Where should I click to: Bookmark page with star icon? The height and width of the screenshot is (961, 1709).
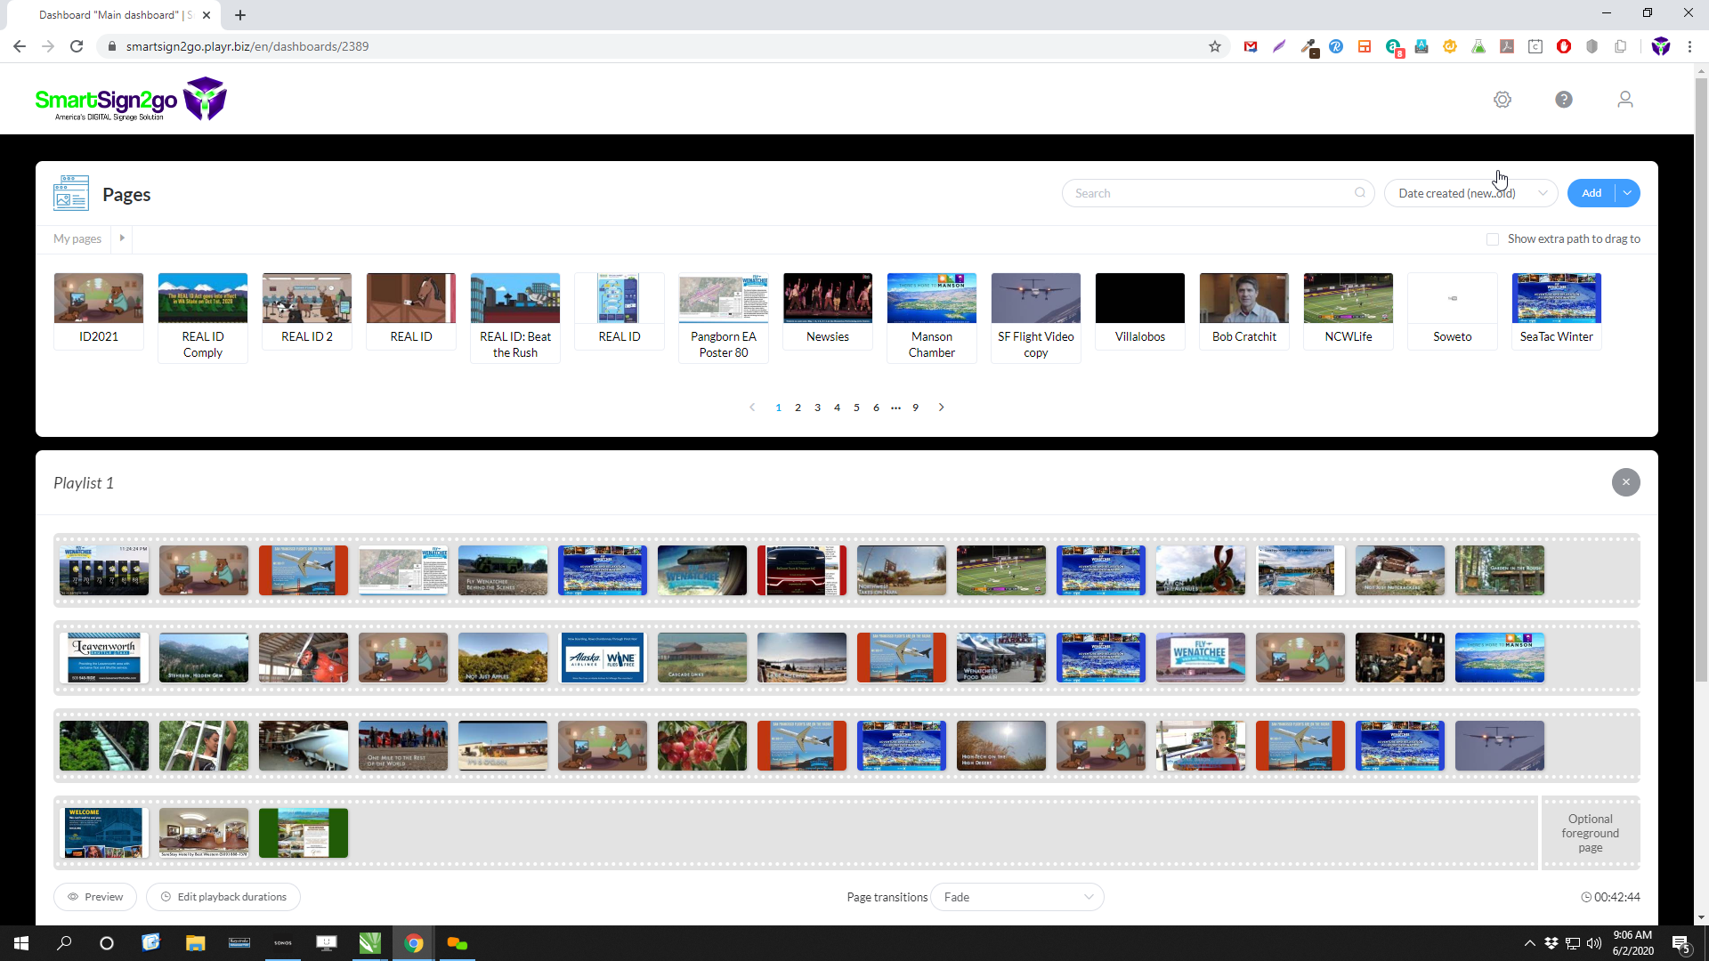tap(1215, 46)
